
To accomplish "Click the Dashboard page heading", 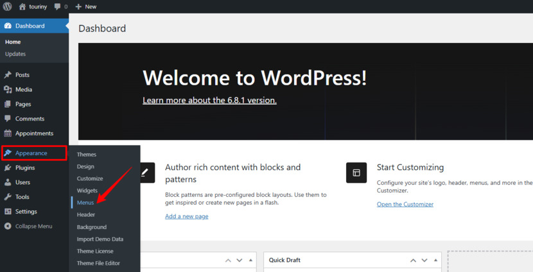I will tap(102, 28).
